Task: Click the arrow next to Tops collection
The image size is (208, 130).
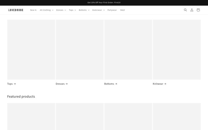Action: coord(15,84)
